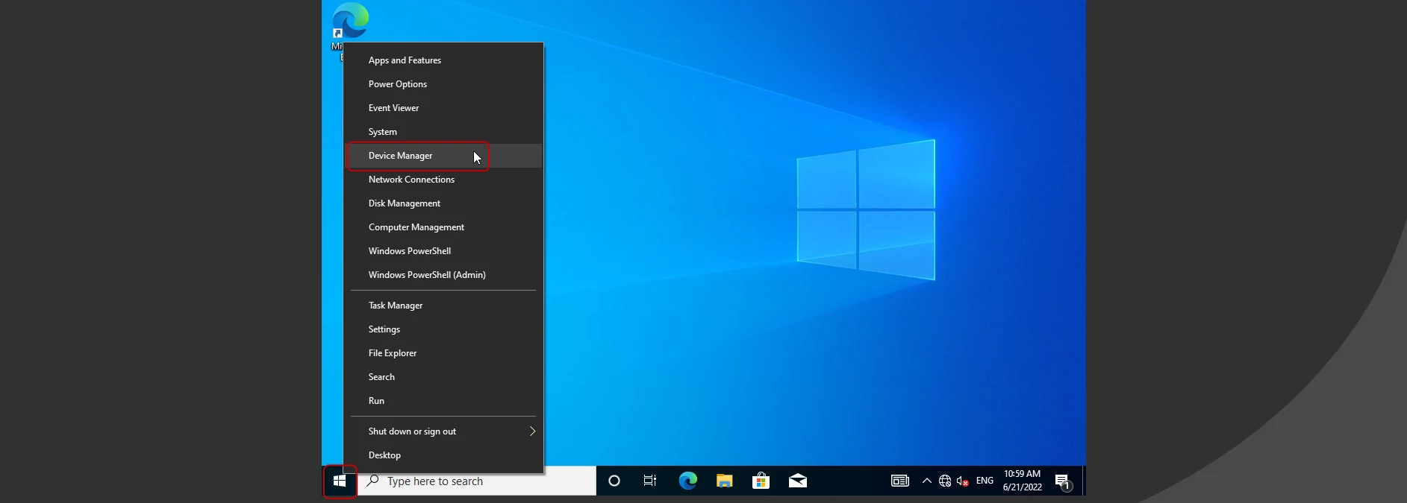1407x503 pixels.
Task: Open File Explorer menu entry
Action: [x=443, y=353]
